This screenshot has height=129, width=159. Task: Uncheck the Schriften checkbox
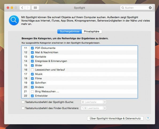click(32, 83)
